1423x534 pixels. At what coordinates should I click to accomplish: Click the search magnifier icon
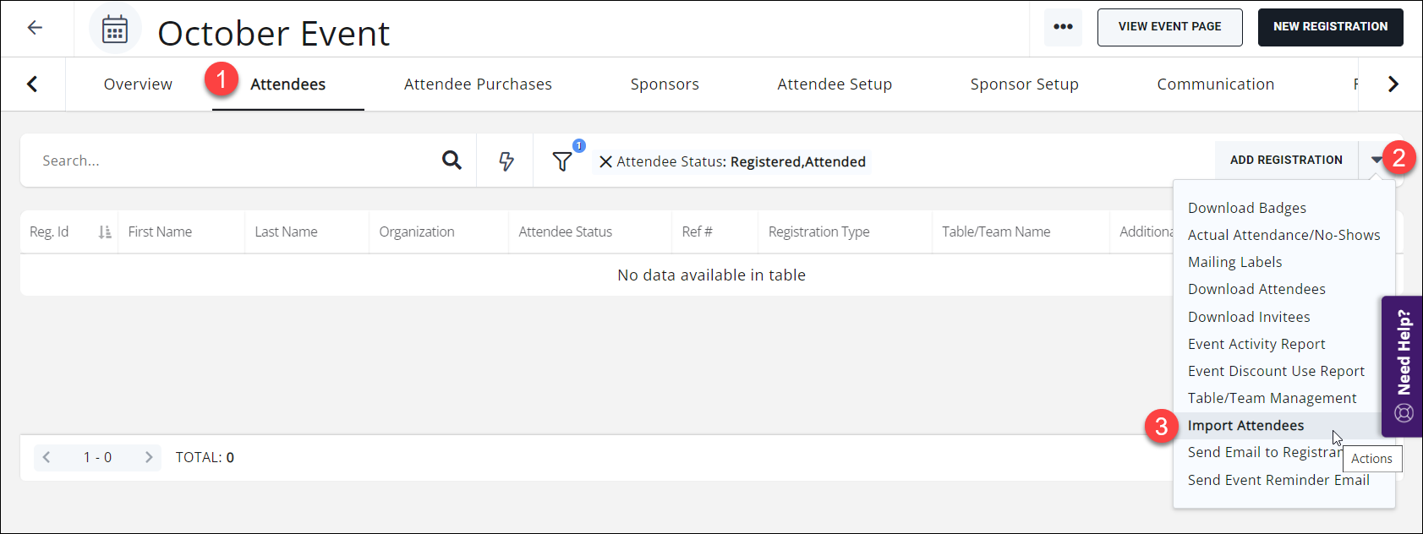(452, 161)
